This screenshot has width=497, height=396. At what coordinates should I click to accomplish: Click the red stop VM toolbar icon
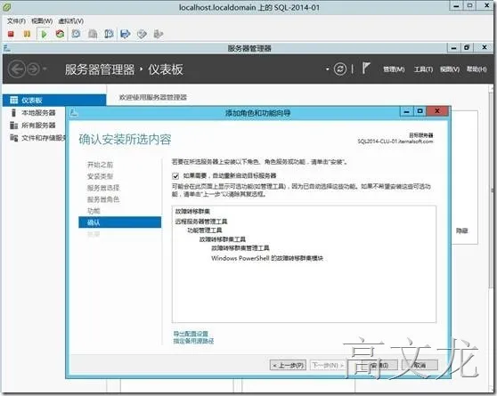[11, 34]
